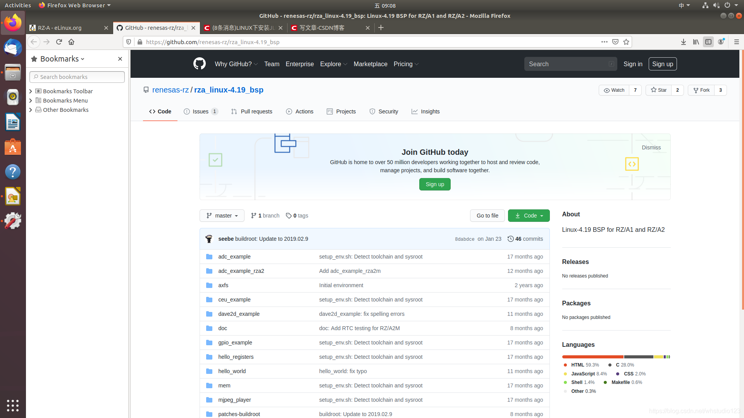The height and width of the screenshot is (418, 744).
Task: Open the Firefox Web Browser app menu
Action: tap(75, 5)
